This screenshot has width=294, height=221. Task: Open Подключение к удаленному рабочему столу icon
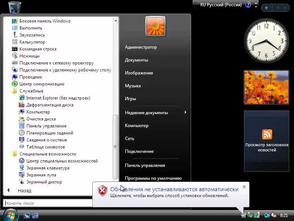[15, 70]
